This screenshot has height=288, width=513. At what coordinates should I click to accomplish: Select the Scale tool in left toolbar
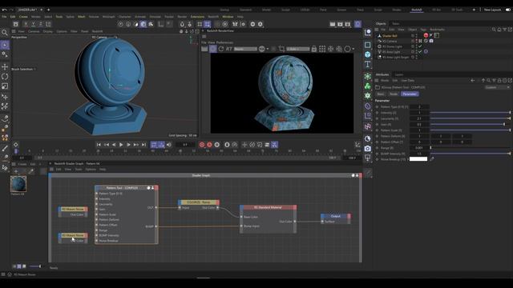point(5,86)
